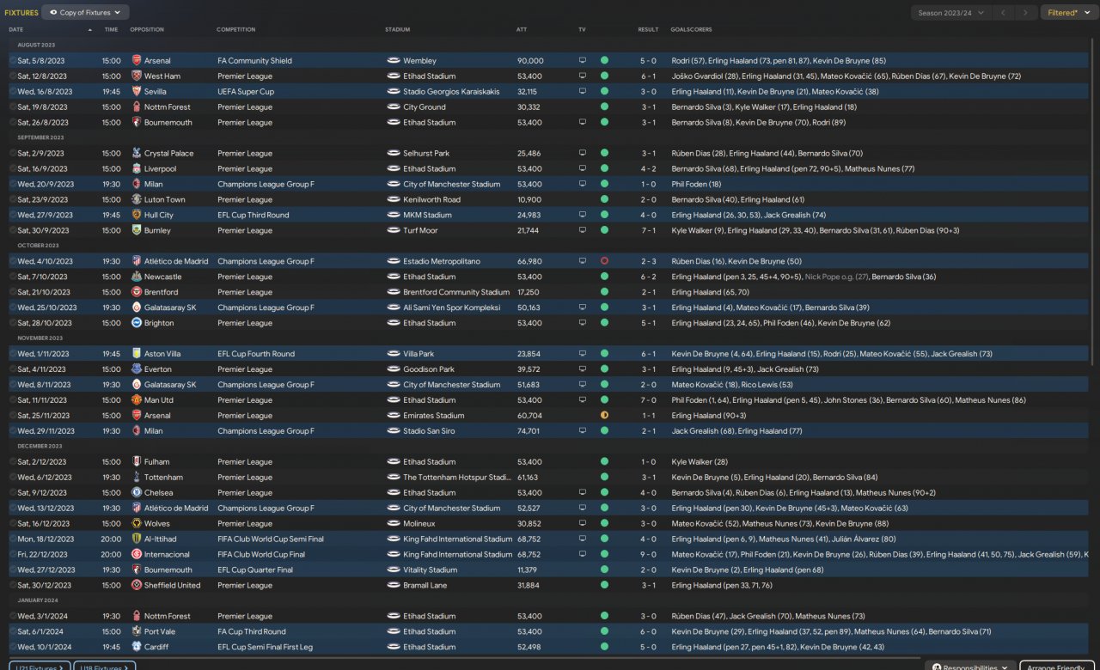Click the Brighton club crest

(x=137, y=324)
